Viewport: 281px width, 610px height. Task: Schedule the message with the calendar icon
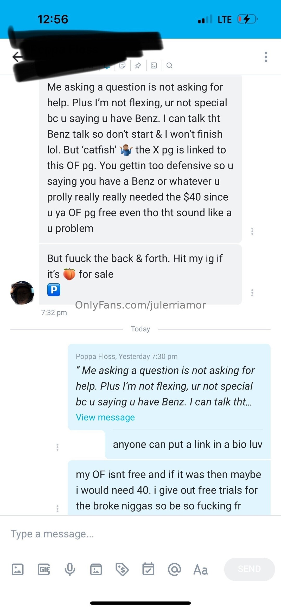pyautogui.click(x=148, y=569)
